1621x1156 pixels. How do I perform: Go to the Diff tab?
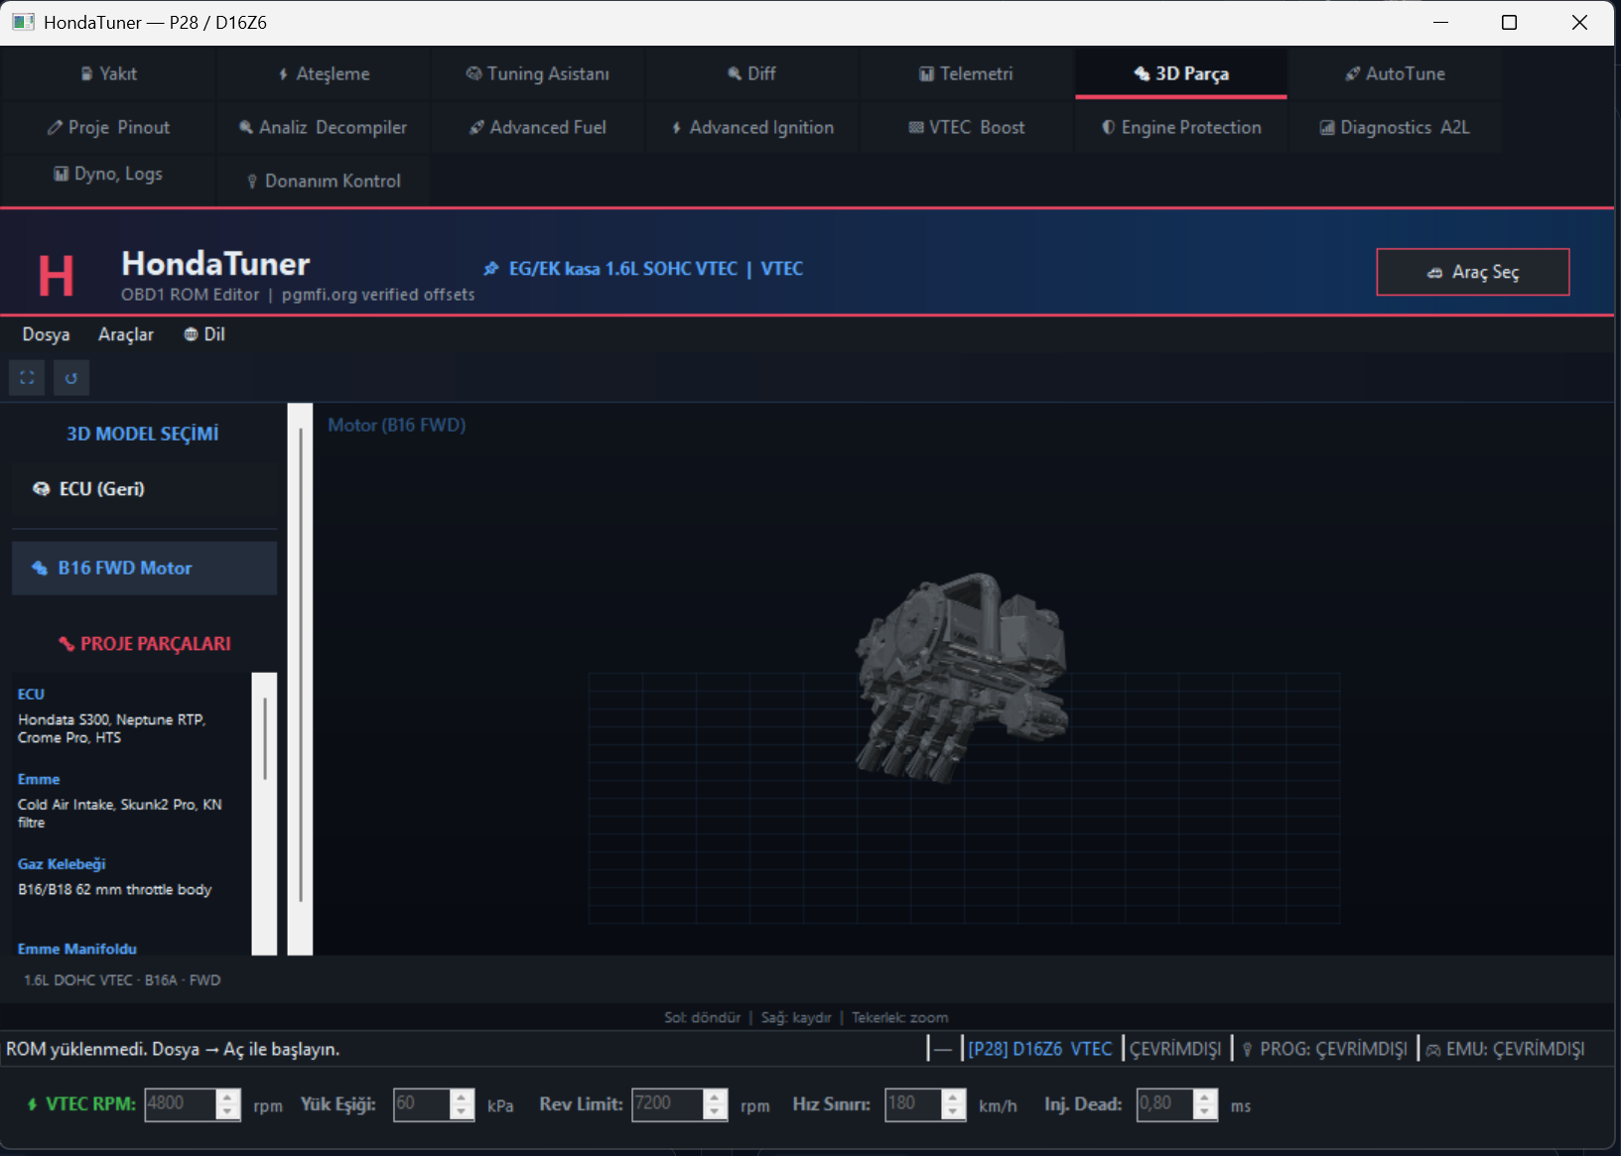tap(752, 73)
